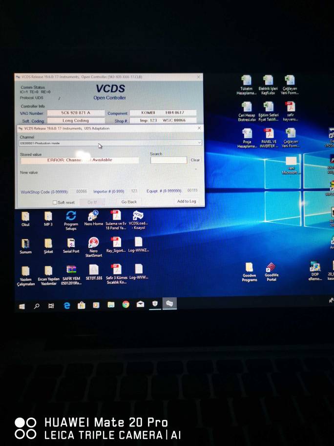
Task: Enable the Soft reset checkbox
Action: [x=55, y=202]
